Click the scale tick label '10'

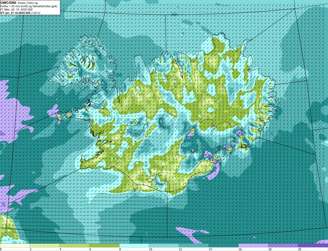point(150,249)
